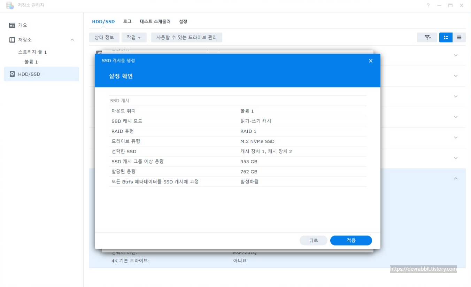Screen dimensions: 471x287
Task: Click the Storage Manager app icon in title bar
Action: [x=10, y=5]
